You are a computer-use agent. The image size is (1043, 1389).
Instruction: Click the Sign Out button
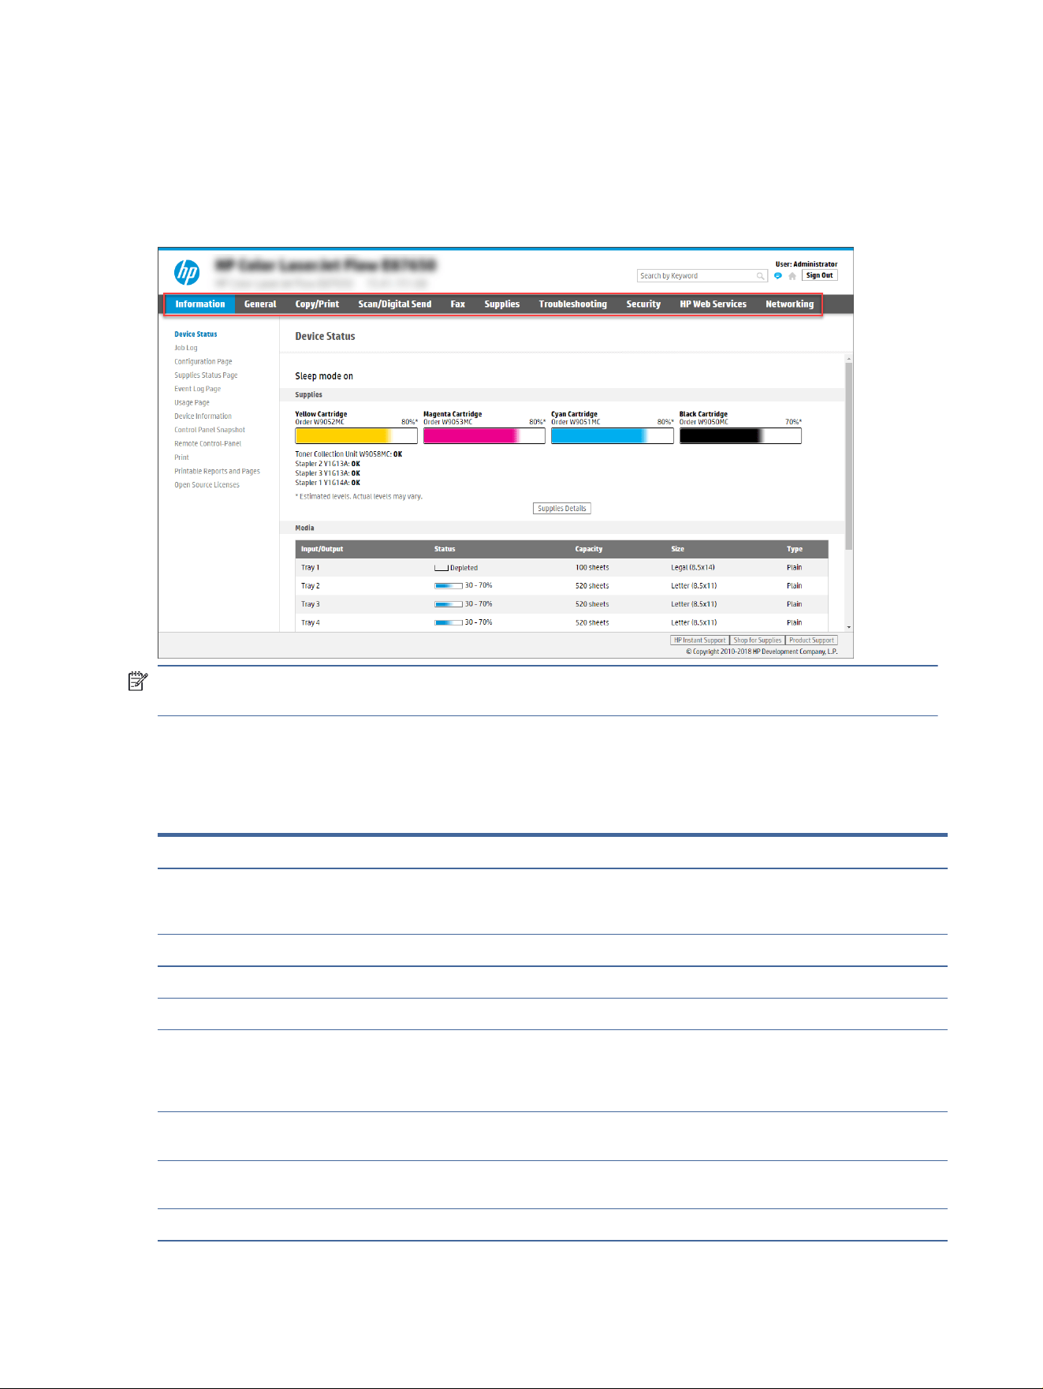coord(819,275)
